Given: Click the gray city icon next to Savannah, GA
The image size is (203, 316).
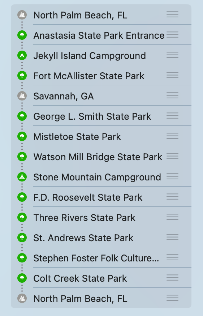Looking at the screenshot, I should [22, 96].
